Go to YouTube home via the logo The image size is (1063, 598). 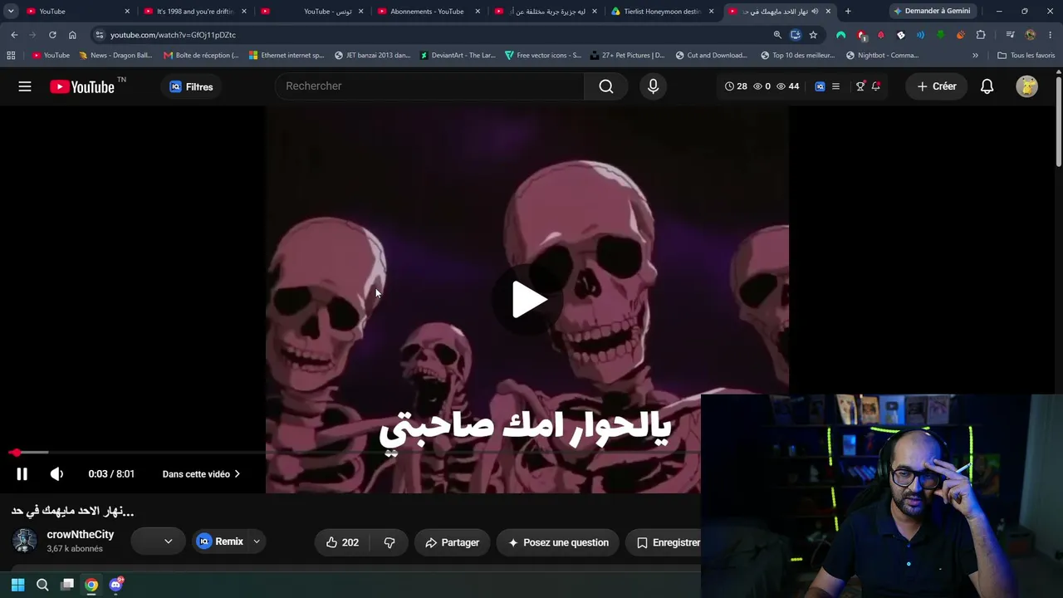[82, 86]
